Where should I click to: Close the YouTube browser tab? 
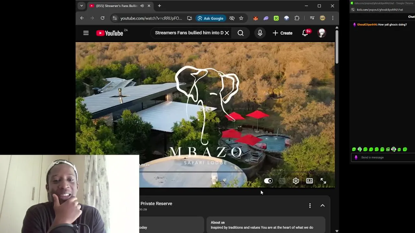click(149, 6)
